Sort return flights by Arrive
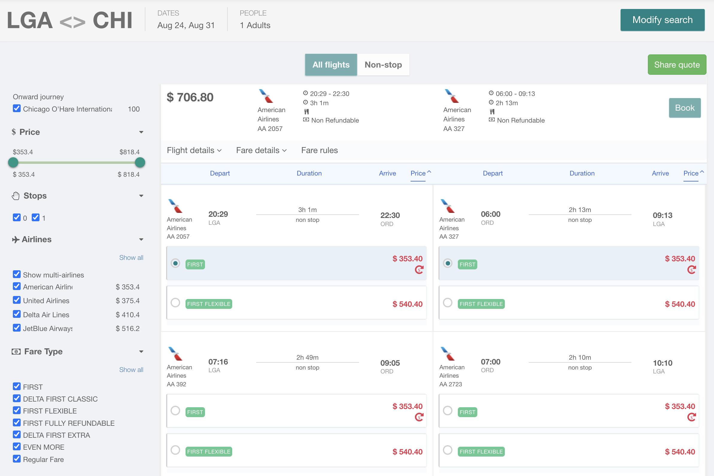This screenshot has height=476, width=714. pos(660,173)
